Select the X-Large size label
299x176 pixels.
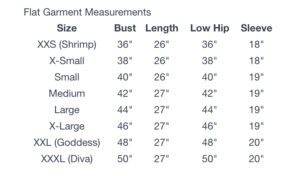67,127
